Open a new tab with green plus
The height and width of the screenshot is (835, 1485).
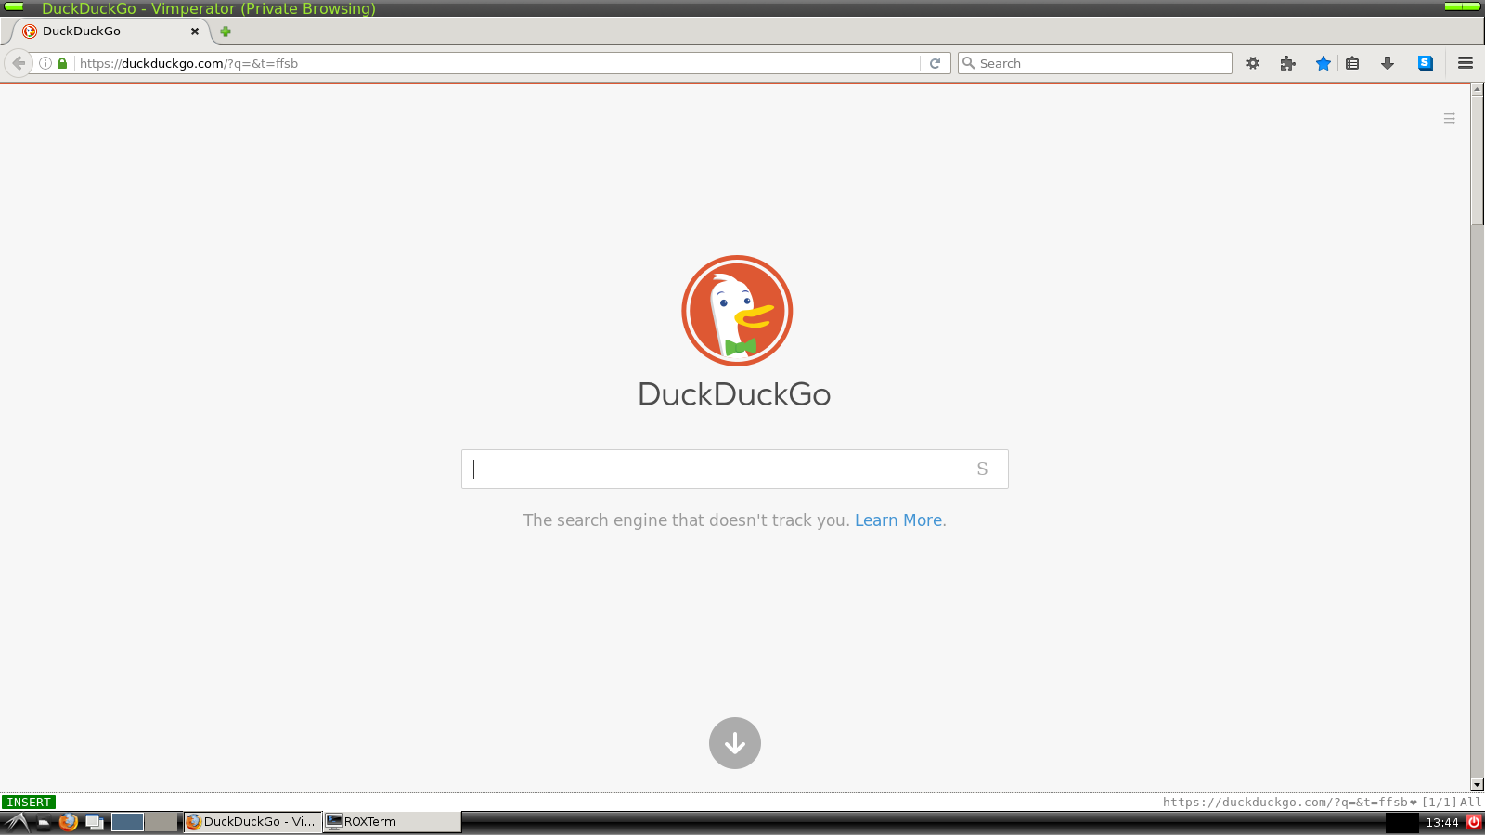point(225,32)
